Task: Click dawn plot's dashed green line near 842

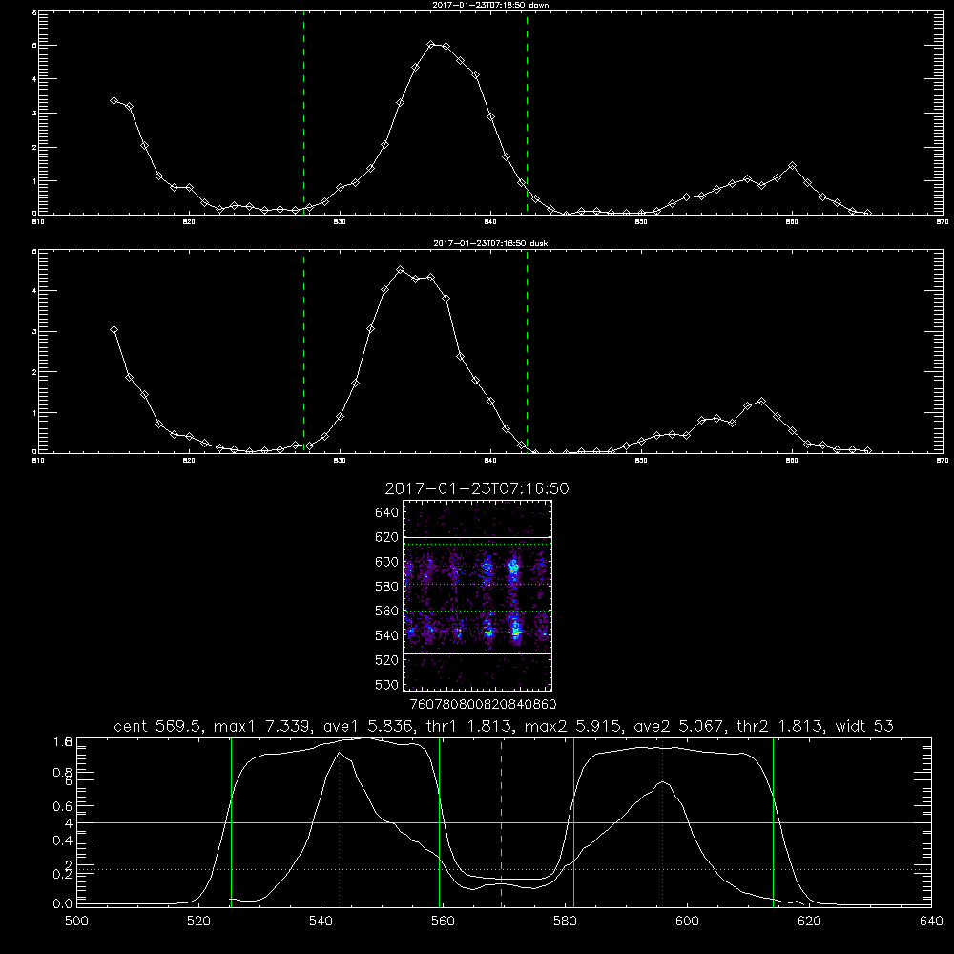Action: pyautogui.click(x=527, y=114)
